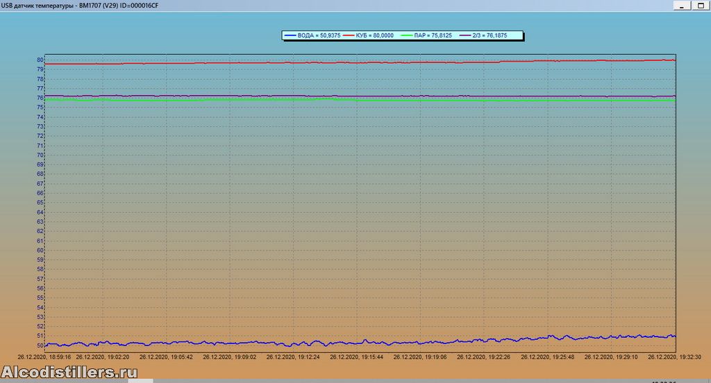Click the red КУБ curve on the chart
Image resolution: width=711 pixels, height=383 pixels.
pos(347,62)
